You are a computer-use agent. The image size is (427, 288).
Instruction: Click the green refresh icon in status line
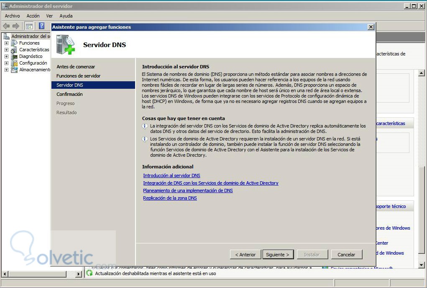coord(89,273)
